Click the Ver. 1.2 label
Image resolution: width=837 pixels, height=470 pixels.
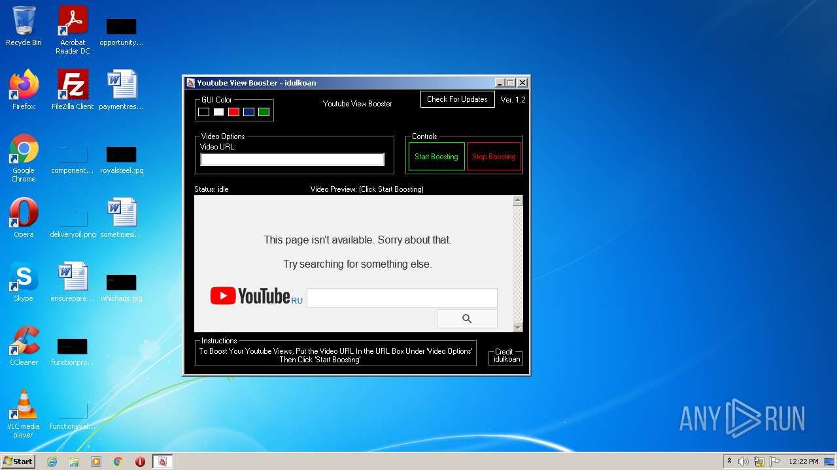coord(513,100)
